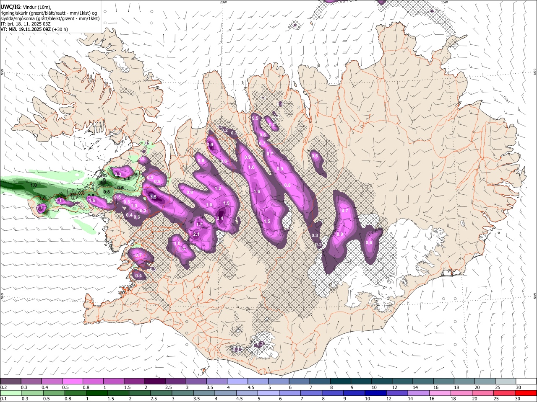Image resolution: width=537 pixels, height=402 pixels.
Task: Select the dark navy swatch labeled 10 in lower legend
Action: click(375, 393)
